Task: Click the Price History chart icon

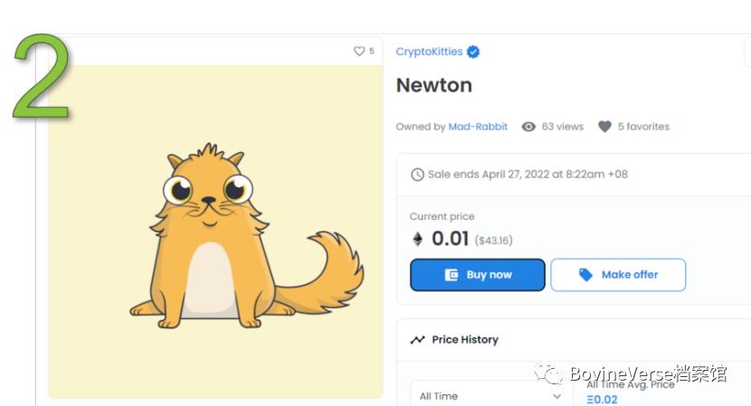Action: tap(417, 340)
